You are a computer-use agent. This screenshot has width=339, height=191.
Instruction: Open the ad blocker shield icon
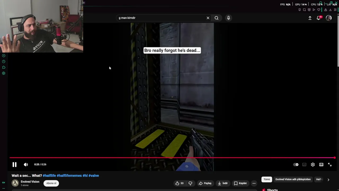click(x=309, y=10)
